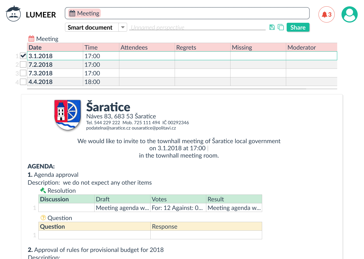364x259 pixels.
Task: Click empty Question cell in row 1
Action: coord(95,235)
